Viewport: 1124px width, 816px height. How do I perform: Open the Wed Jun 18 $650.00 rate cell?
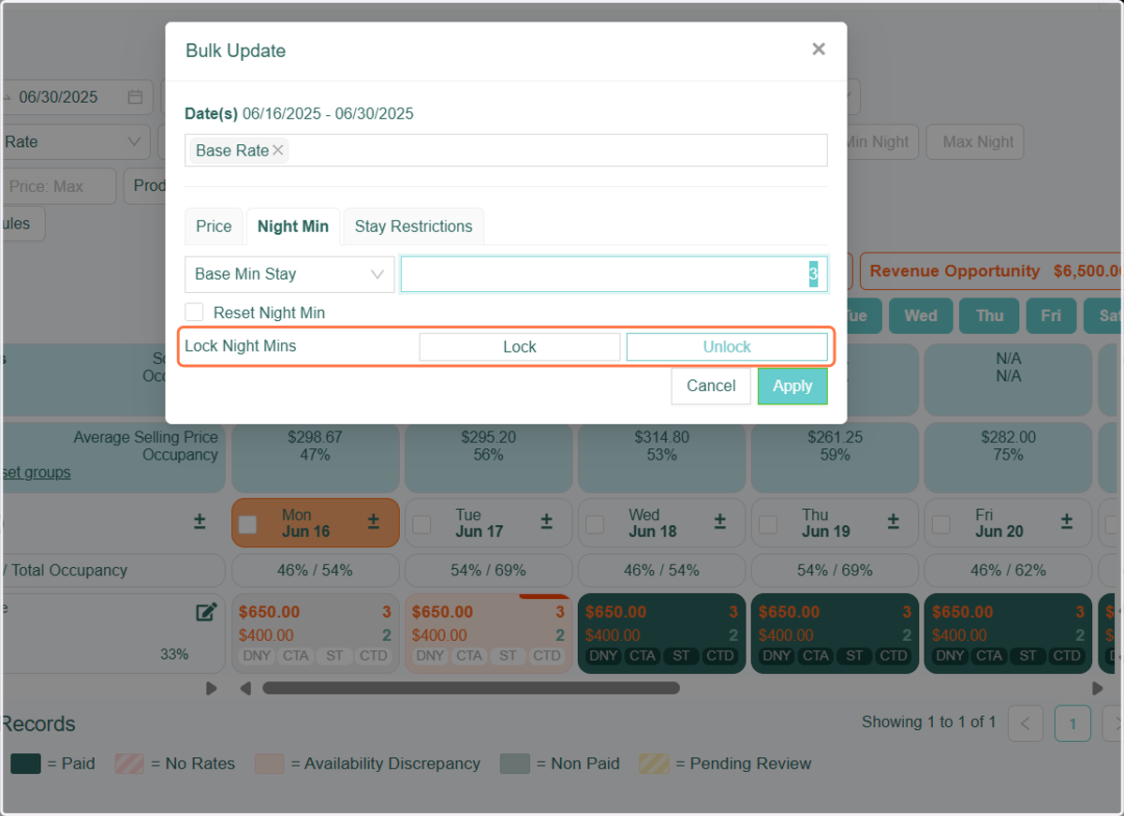(662, 634)
